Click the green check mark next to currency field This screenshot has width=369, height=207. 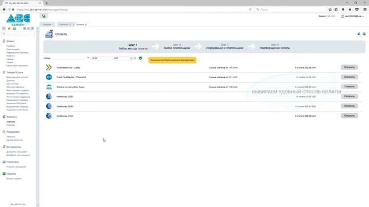(141, 58)
